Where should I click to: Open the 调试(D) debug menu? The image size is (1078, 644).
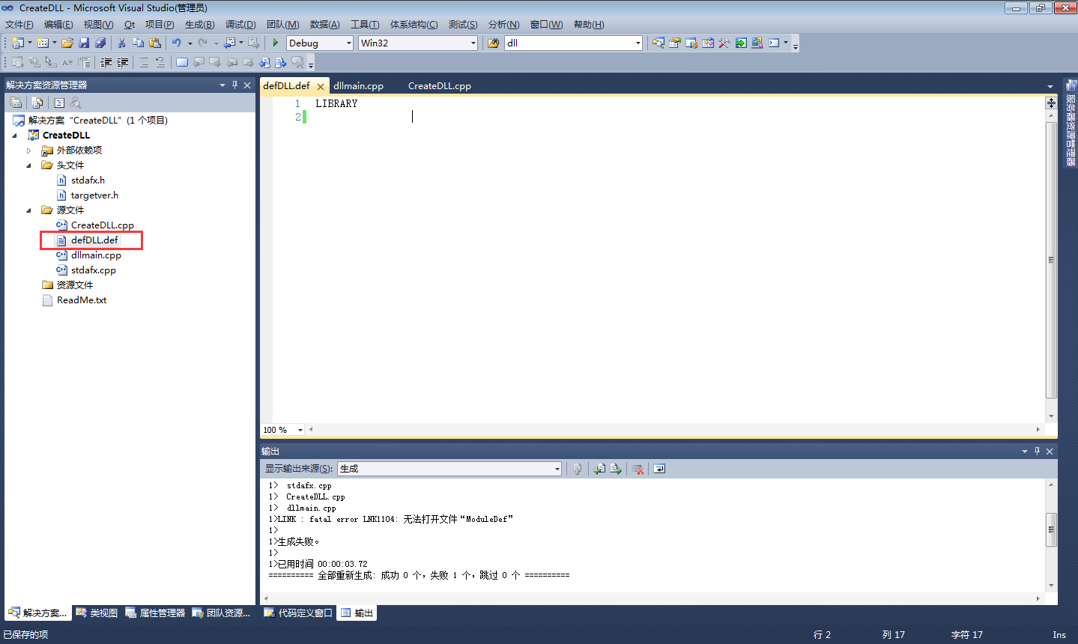coord(240,25)
